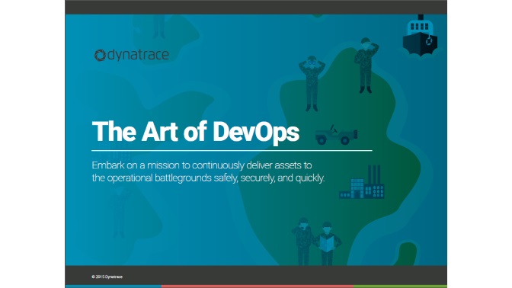Image resolution: width=512 pixels, height=288 pixels.
Task: Click the soldier looking through binoculars
Action: 312,84
